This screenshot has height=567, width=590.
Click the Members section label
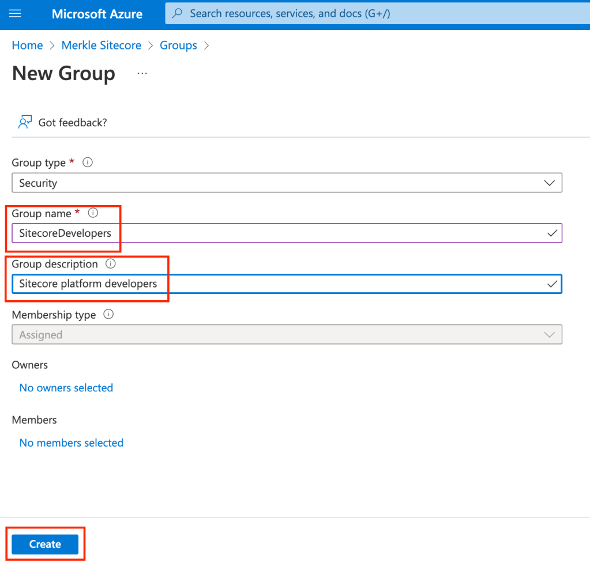pyautogui.click(x=34, y=420)
